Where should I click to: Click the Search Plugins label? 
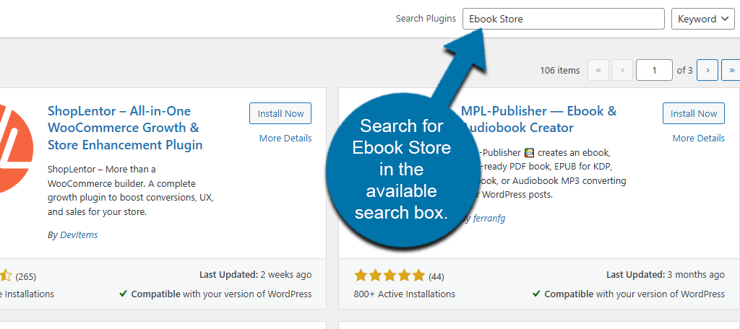click(x=426, y=18)
